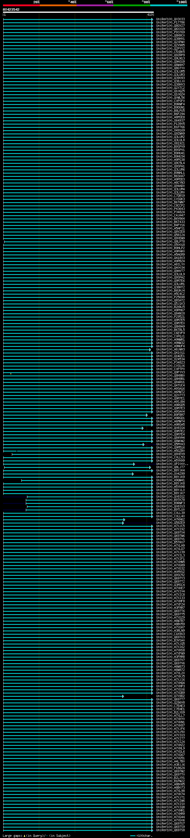Viewport: 190px width, 838px height.
Task: Select hit label UniRef100_P34823
Action: (170, 362)
